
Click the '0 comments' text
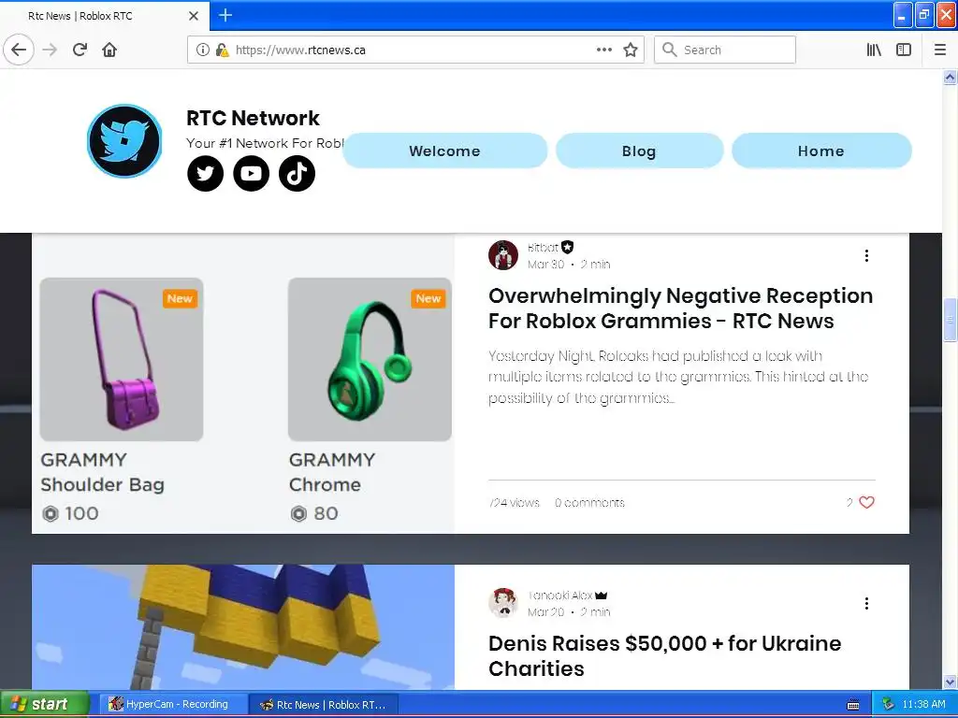589,502
